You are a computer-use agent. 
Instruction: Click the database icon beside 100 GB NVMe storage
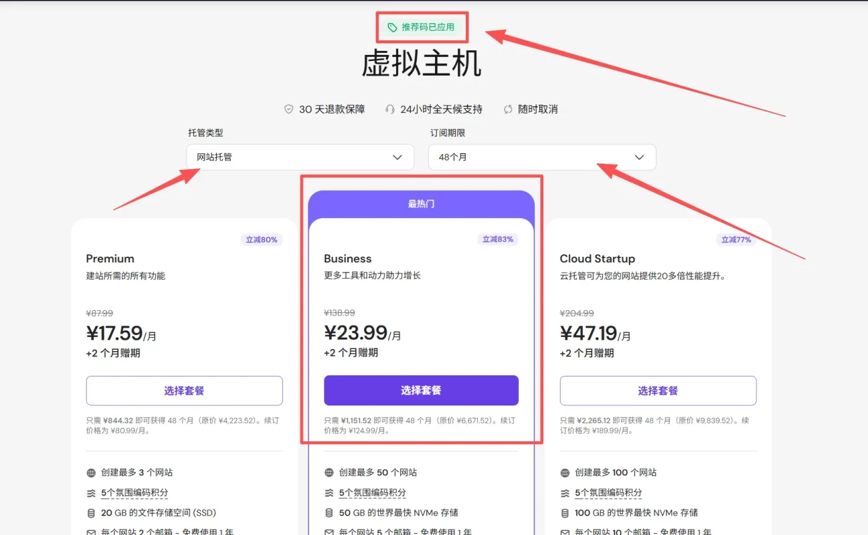point(565,514)
